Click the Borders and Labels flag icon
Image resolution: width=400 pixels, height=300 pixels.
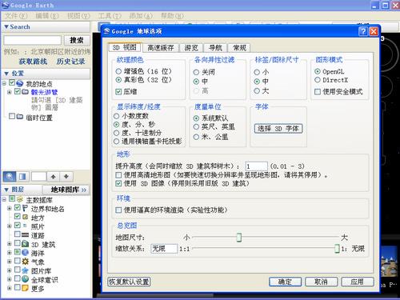click(x=25, y=208)
